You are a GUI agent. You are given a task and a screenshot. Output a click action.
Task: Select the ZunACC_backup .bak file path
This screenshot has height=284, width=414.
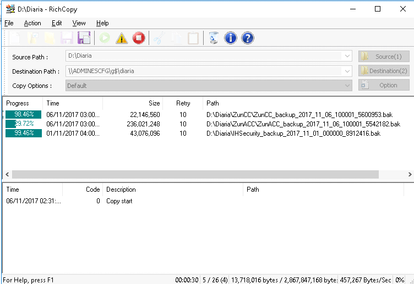[x=303, y=124]
